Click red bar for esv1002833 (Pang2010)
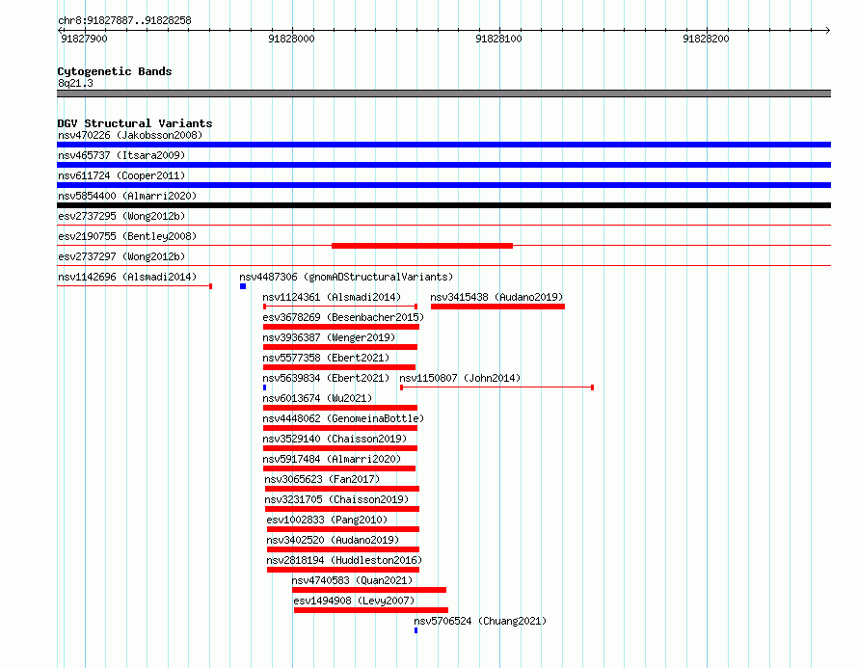Viewport: 858px width, 668px height. tap(343, 529)
